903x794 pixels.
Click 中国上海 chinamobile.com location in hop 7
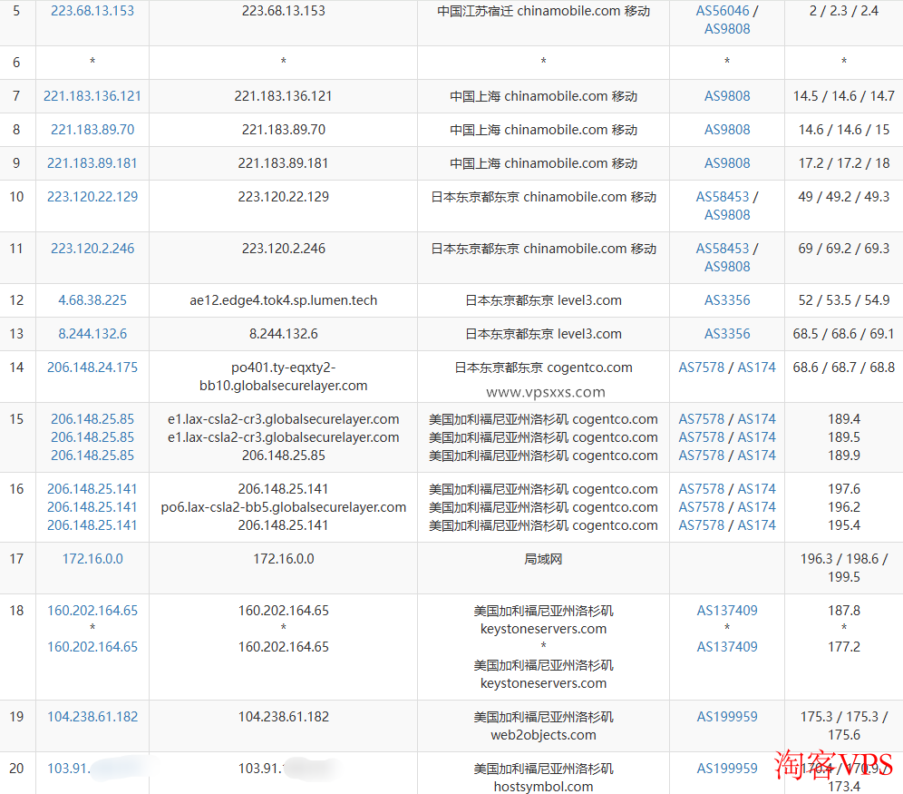click(x=543, y=96)
